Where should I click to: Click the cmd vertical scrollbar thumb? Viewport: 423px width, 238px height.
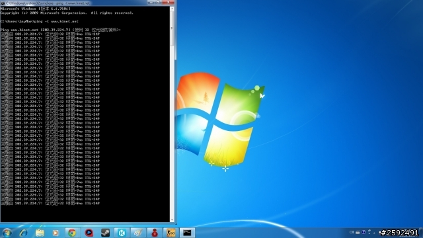coord(172,28)
